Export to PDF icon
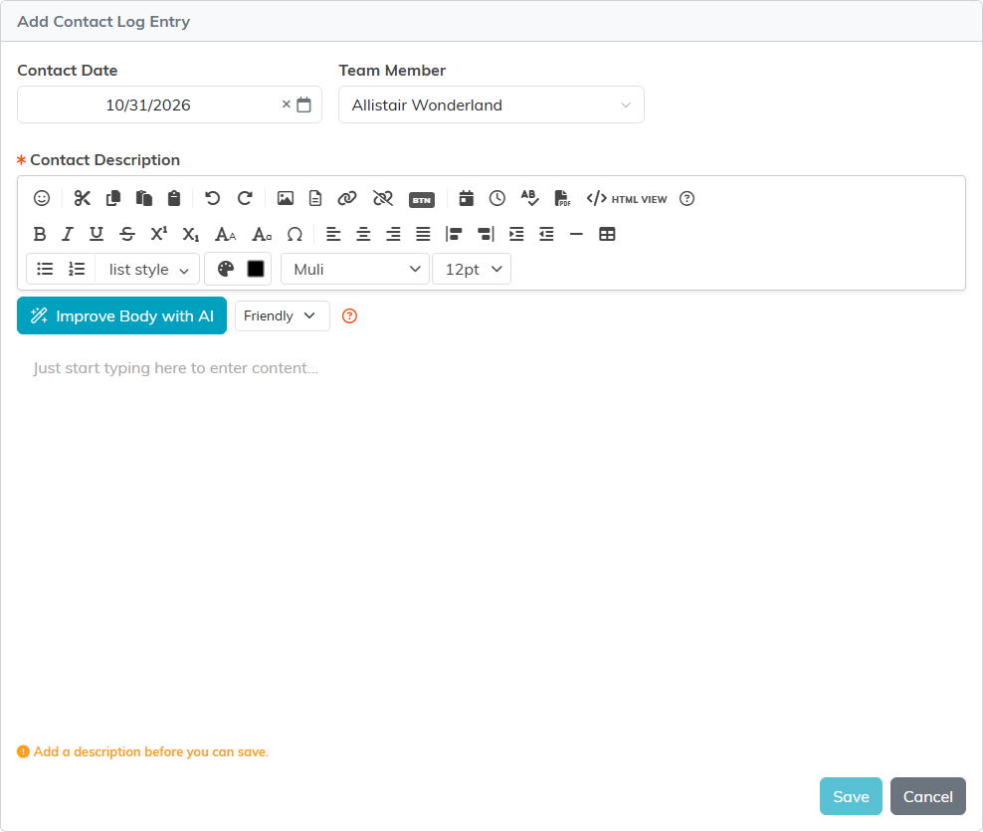This screenshot has height=832, width=983. point(562,198)
